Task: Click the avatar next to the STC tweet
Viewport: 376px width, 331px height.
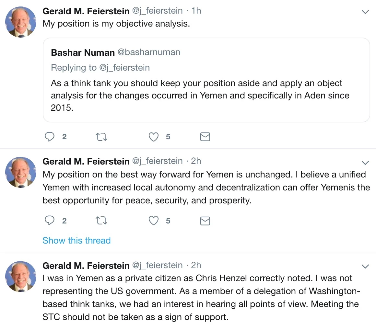Action: (21, 277)
